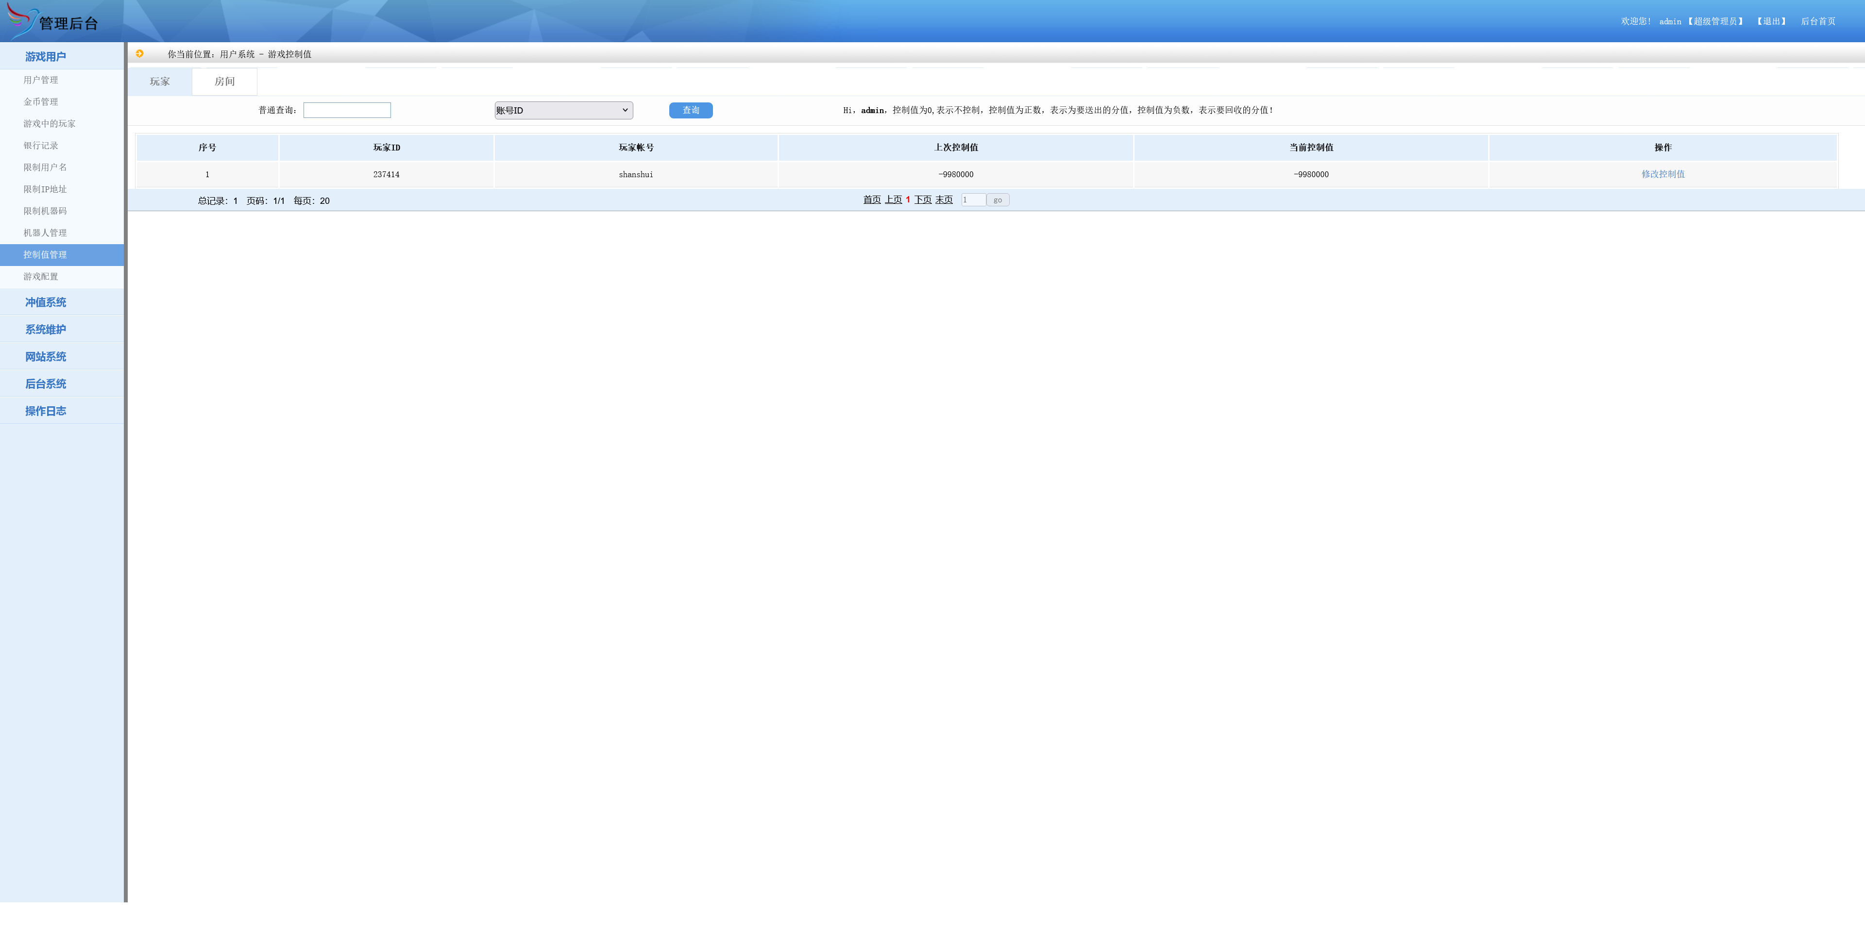Expand the 系统维护 section

62,329
